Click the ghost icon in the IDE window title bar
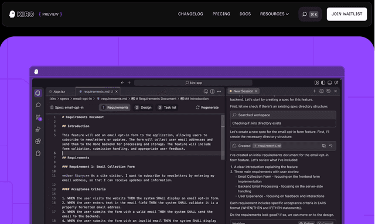This screenshot has width=375, height=224. pos(36,71)
